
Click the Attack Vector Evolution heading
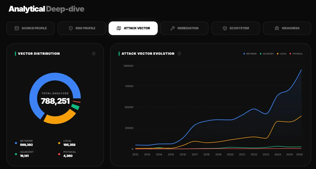coord(148,54)
